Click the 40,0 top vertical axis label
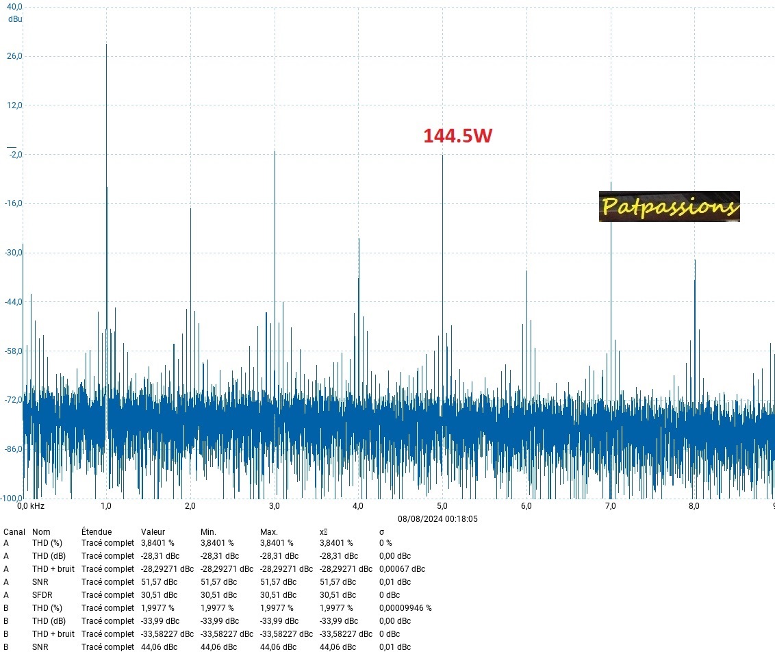Viewport: 775px width, 654px height. [x=15, y=7]
